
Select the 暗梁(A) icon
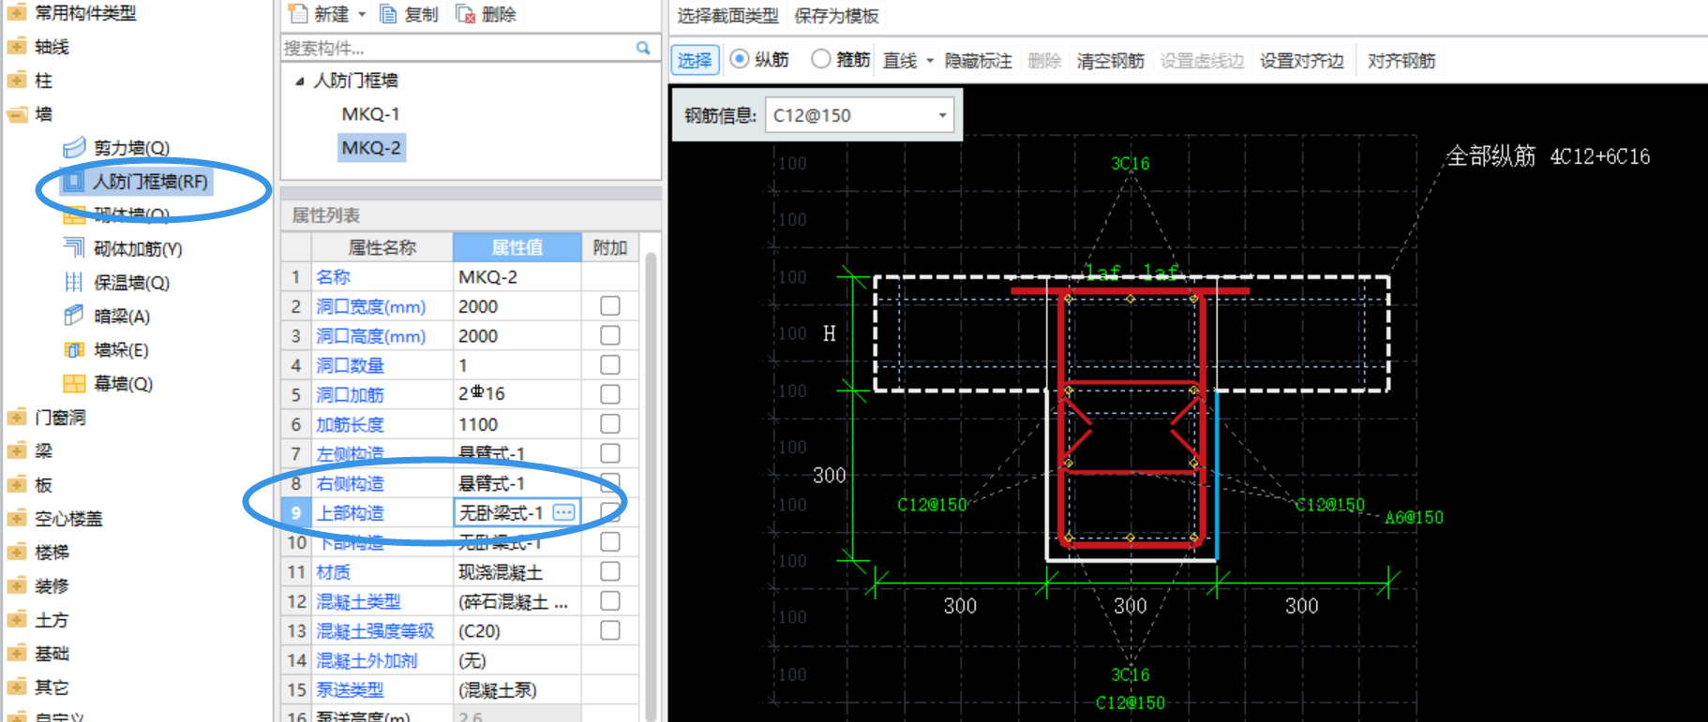[x=74, y=316]
